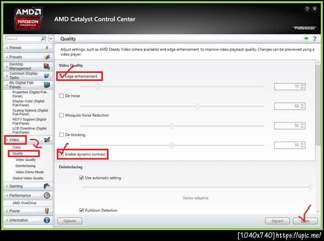Click the Defaults button

click(70, 221)
